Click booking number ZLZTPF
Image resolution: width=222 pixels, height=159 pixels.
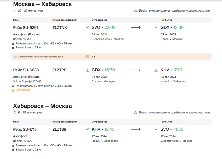(x=59, y=70)
